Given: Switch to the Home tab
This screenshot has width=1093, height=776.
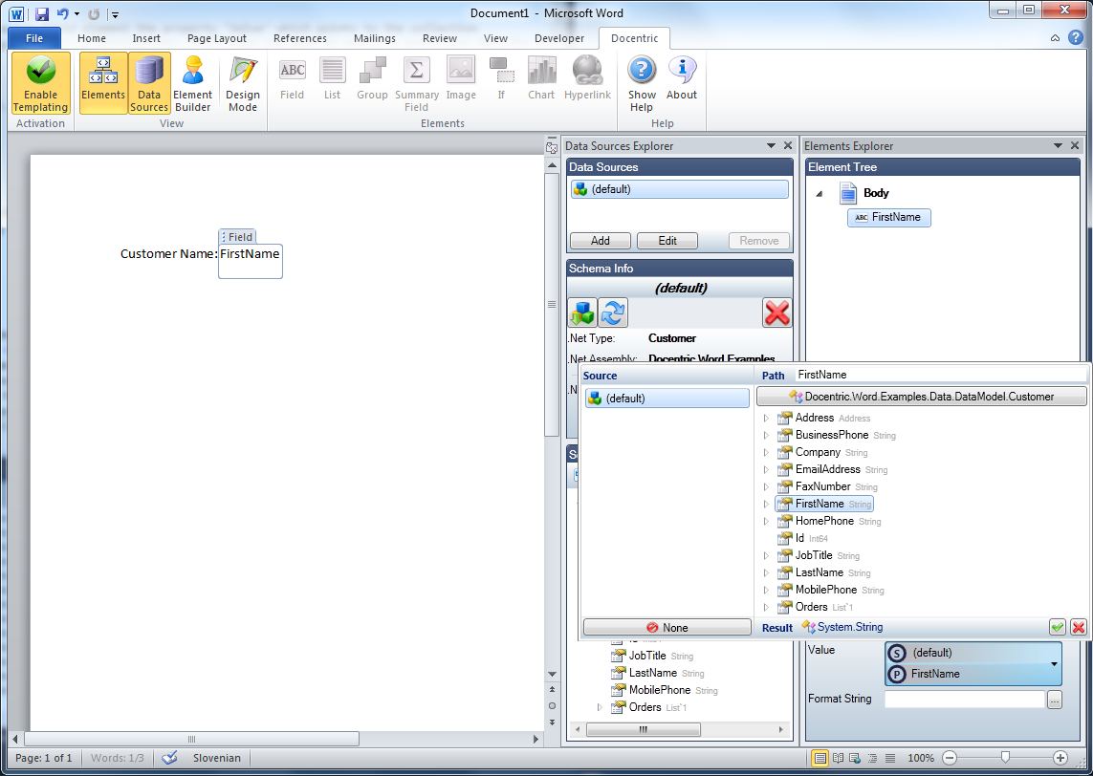Looking at the screenshot, I should coord(92,38).
